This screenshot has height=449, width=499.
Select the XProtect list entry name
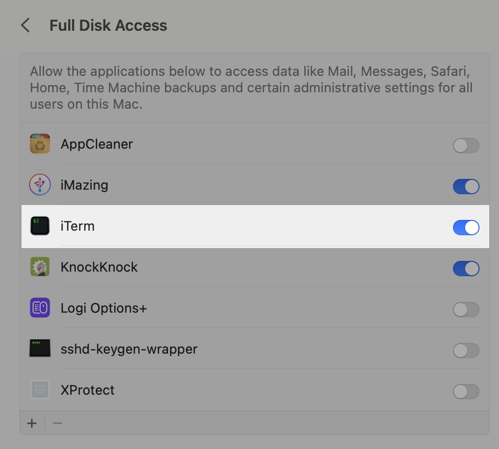click(x=88, y=390)
